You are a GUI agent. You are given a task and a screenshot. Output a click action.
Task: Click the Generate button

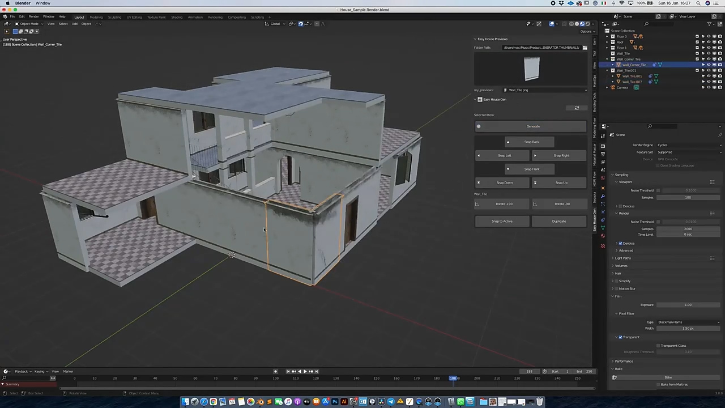531,126
